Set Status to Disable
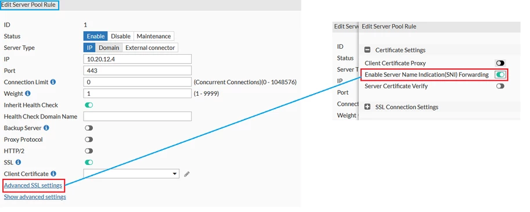 pos(121,36)
